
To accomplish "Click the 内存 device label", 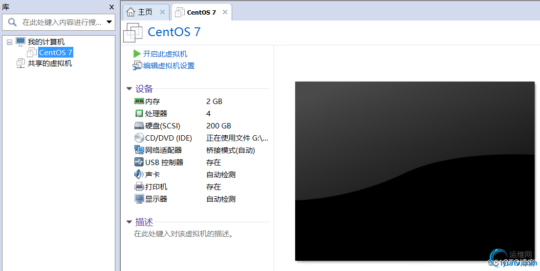I will click(152, 101).
